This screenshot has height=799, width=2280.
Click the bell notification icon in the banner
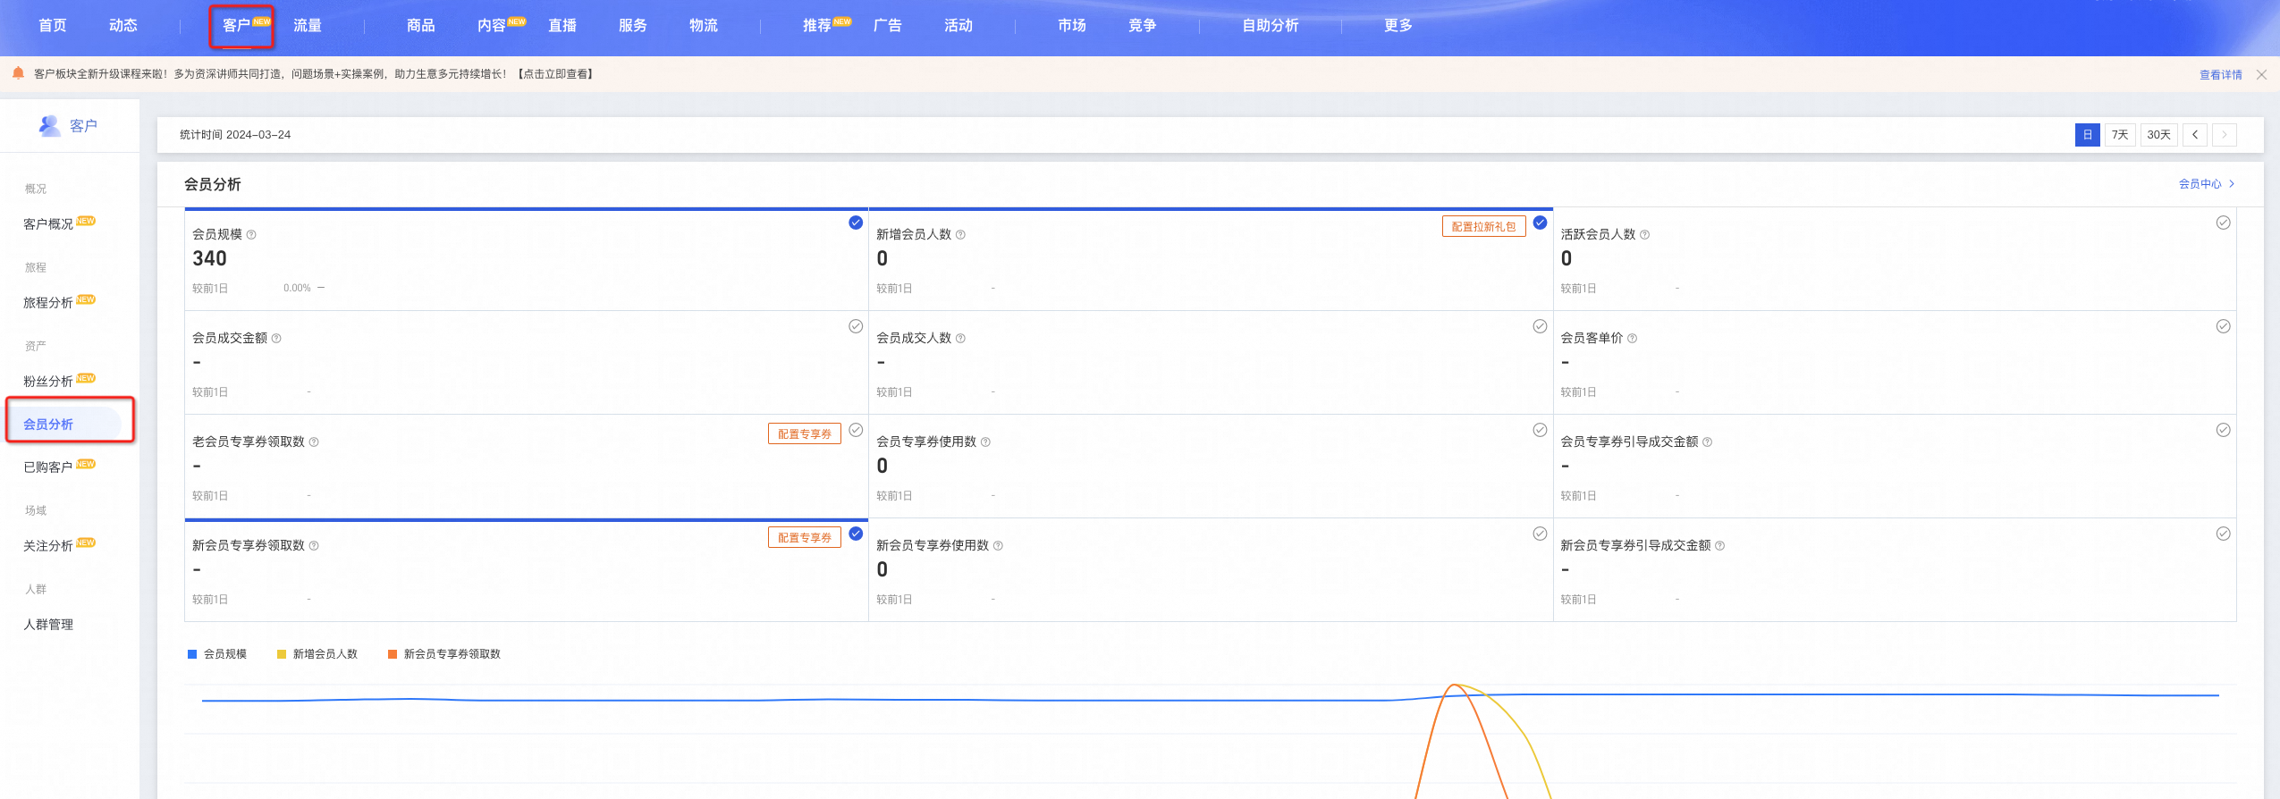coord(18,73)
